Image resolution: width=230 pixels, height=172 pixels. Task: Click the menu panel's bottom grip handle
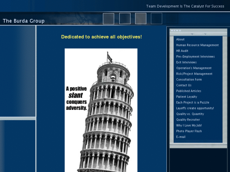pos(198,146)
